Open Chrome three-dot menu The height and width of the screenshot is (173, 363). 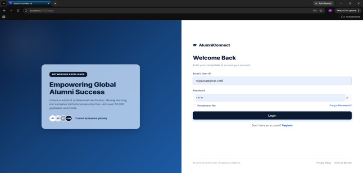(x=359, y=11)
